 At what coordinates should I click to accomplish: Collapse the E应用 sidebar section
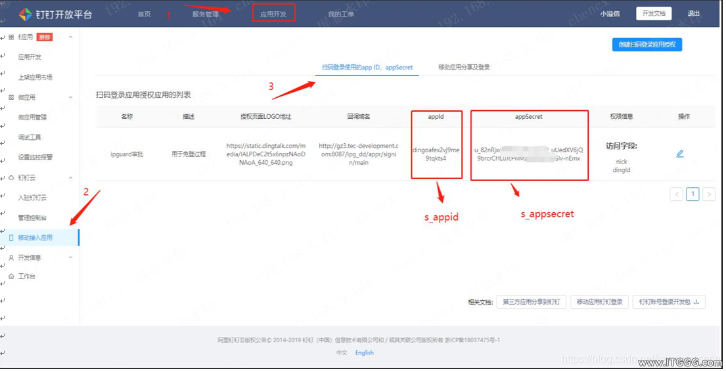point(70,37)
